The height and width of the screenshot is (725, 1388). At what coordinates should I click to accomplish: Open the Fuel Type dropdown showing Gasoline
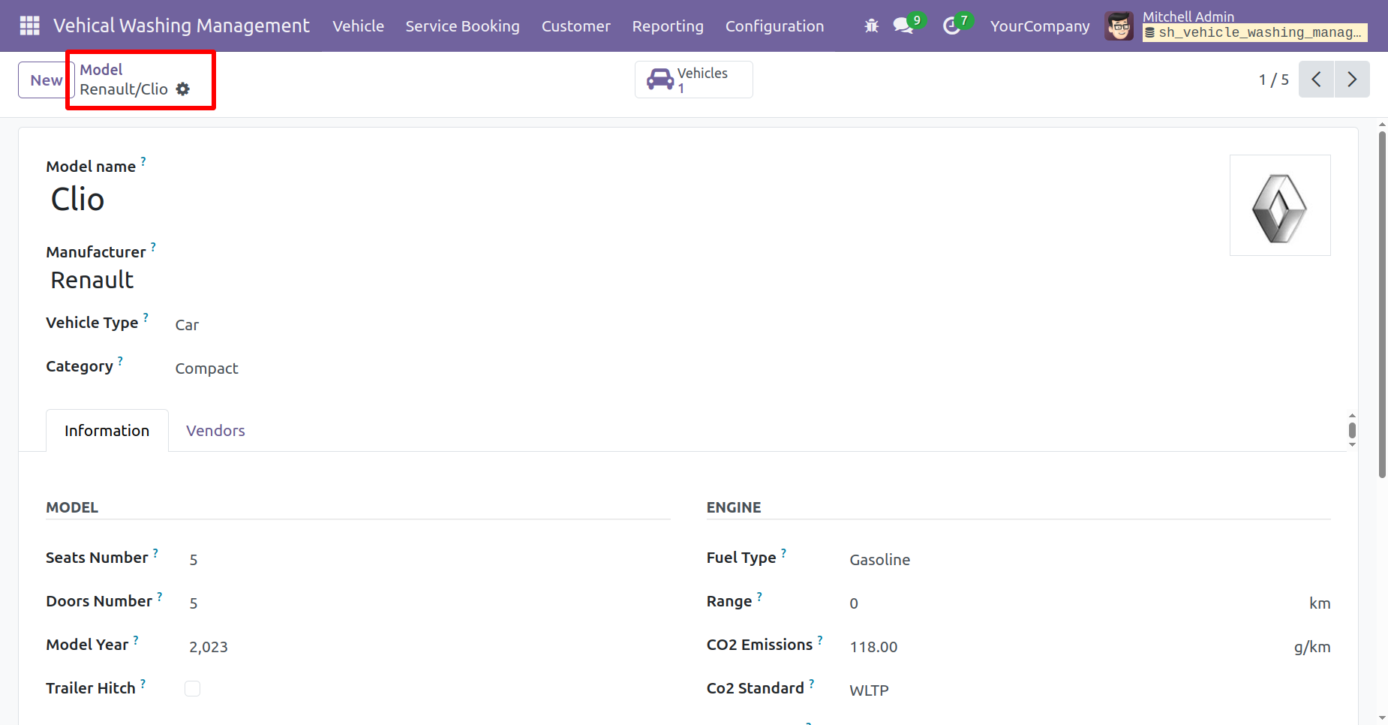pyautogui.click(x=879, y=560)
